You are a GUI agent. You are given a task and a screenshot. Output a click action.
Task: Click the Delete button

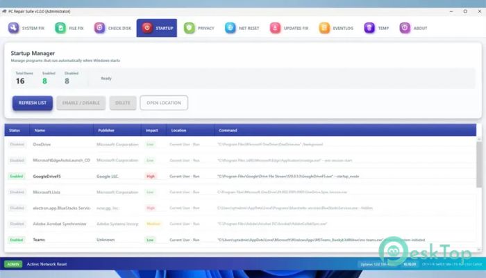coord(123,103)
